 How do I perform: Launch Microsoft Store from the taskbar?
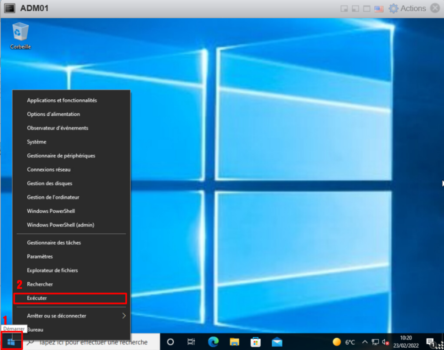click(256, 342)
